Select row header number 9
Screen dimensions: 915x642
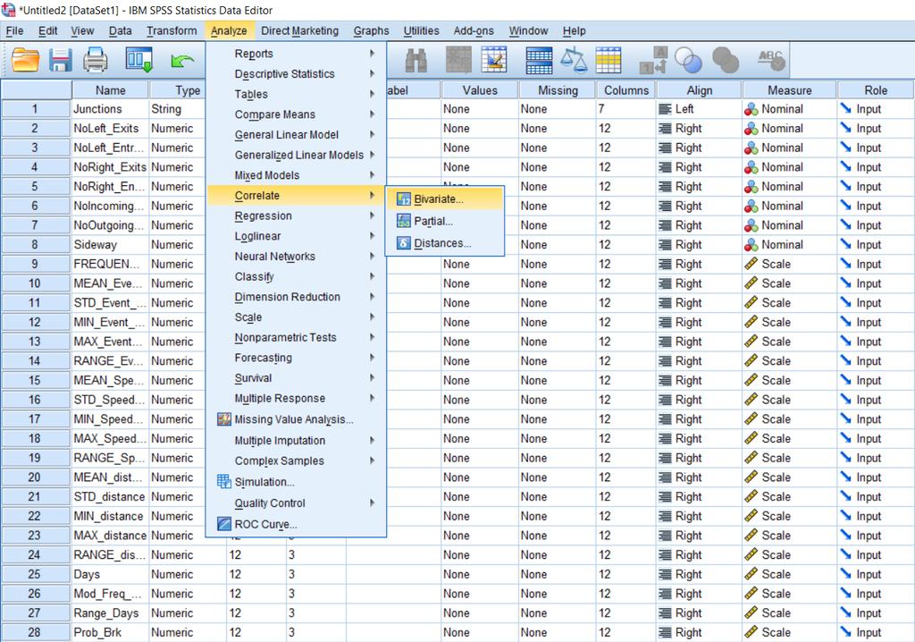tap(35, 264)
